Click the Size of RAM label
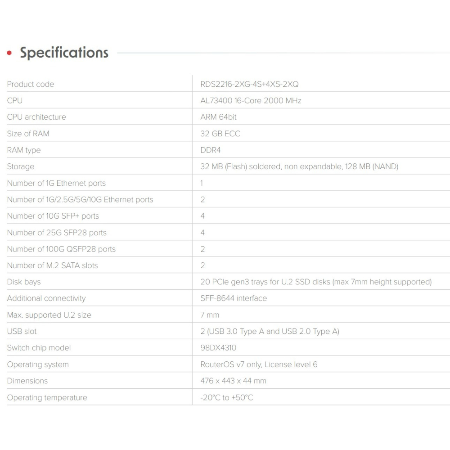The width and height of the screenshot is (450, 450). (x=28, y=134)
